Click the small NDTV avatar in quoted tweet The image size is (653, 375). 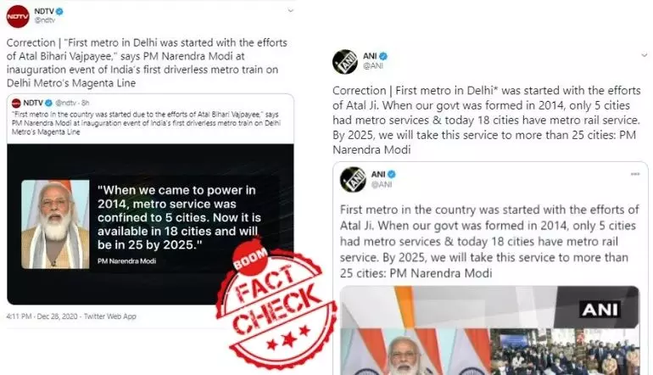pyautogui.click(x=16, y=103)
